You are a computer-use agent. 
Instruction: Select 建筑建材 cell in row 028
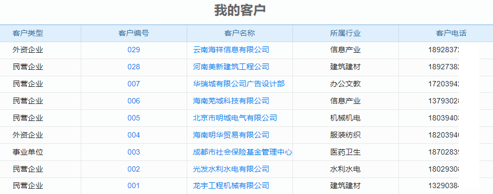click(345, 67)
